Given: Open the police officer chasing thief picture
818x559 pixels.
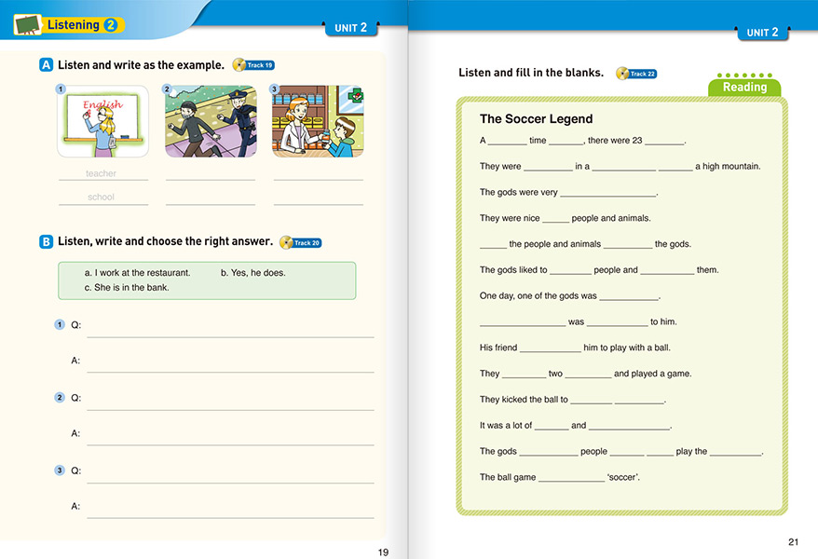Looking at the screenshot, I should coord(211,121).
